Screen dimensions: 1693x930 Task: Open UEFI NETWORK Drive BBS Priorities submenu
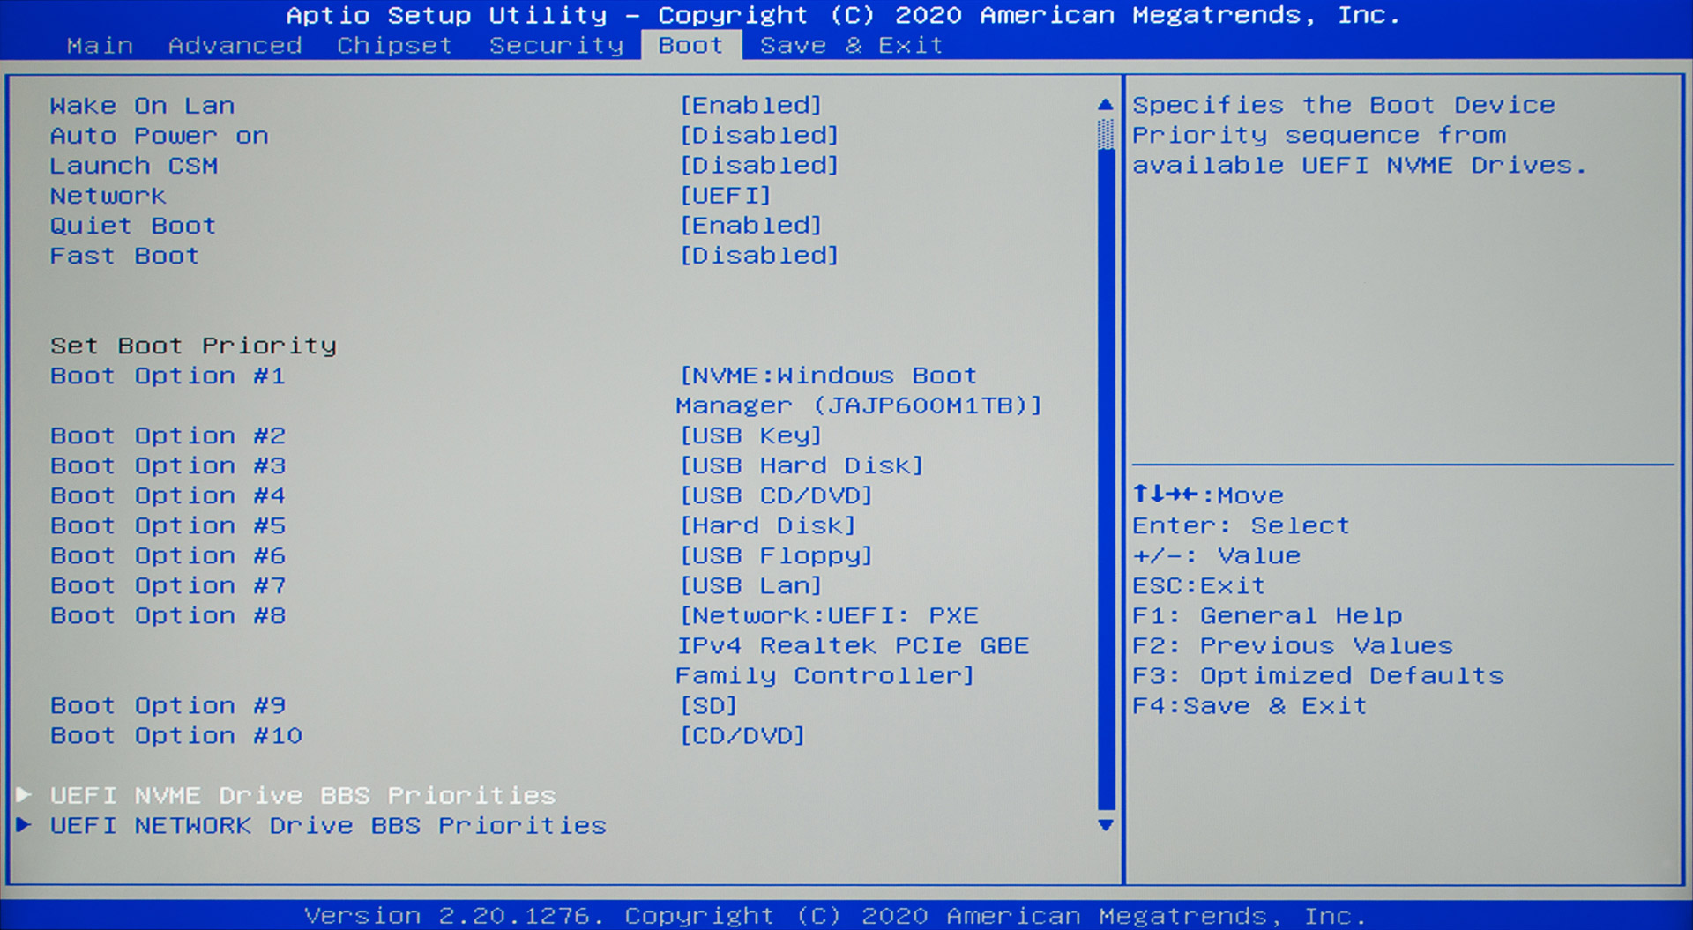[328, 825]
